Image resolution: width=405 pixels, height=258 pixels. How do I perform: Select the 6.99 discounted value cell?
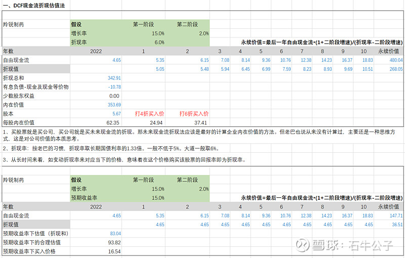tap(266, 69)
